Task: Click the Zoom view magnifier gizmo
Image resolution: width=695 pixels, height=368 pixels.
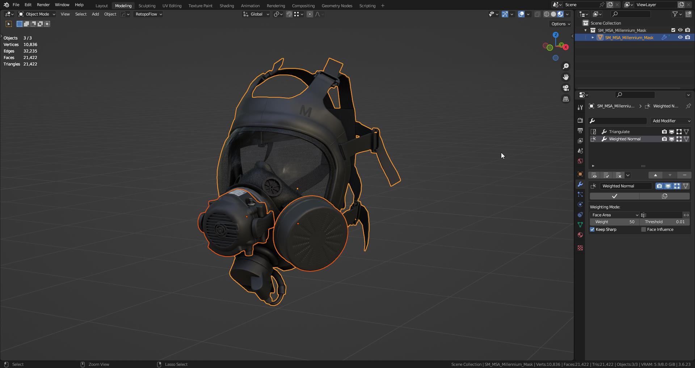Action: point(566,66)
